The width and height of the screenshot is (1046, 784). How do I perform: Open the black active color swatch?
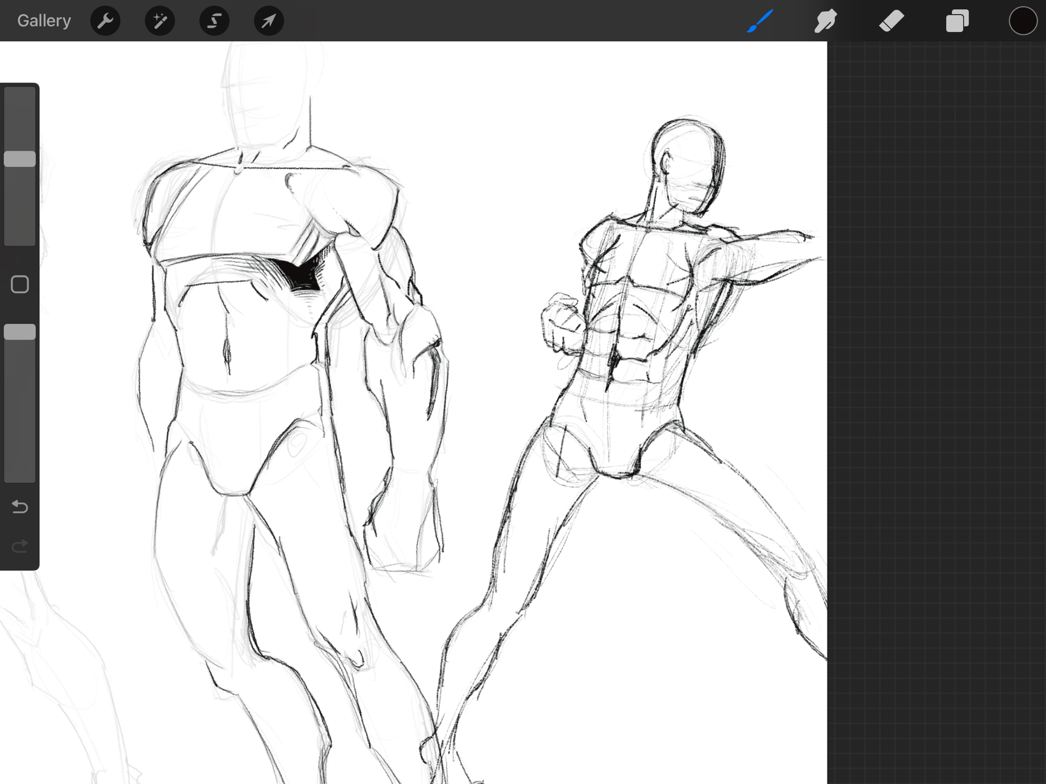(x=1022, y=21)
